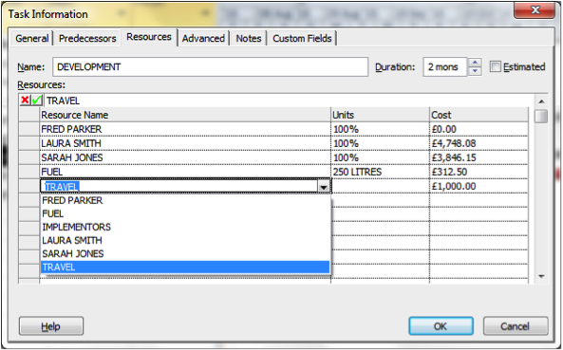Click the red X cancel entry icon
Viewport: 563px width, 350px height.
pos(25,101)
